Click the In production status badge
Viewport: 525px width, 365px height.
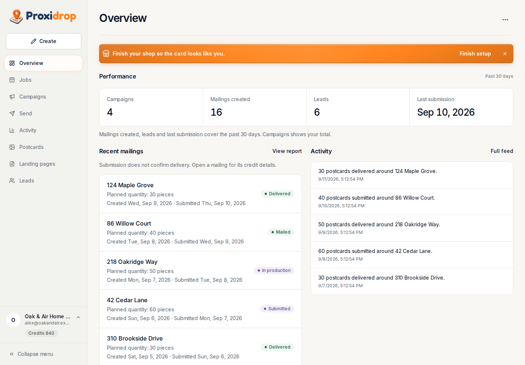[x=274, y=270]
